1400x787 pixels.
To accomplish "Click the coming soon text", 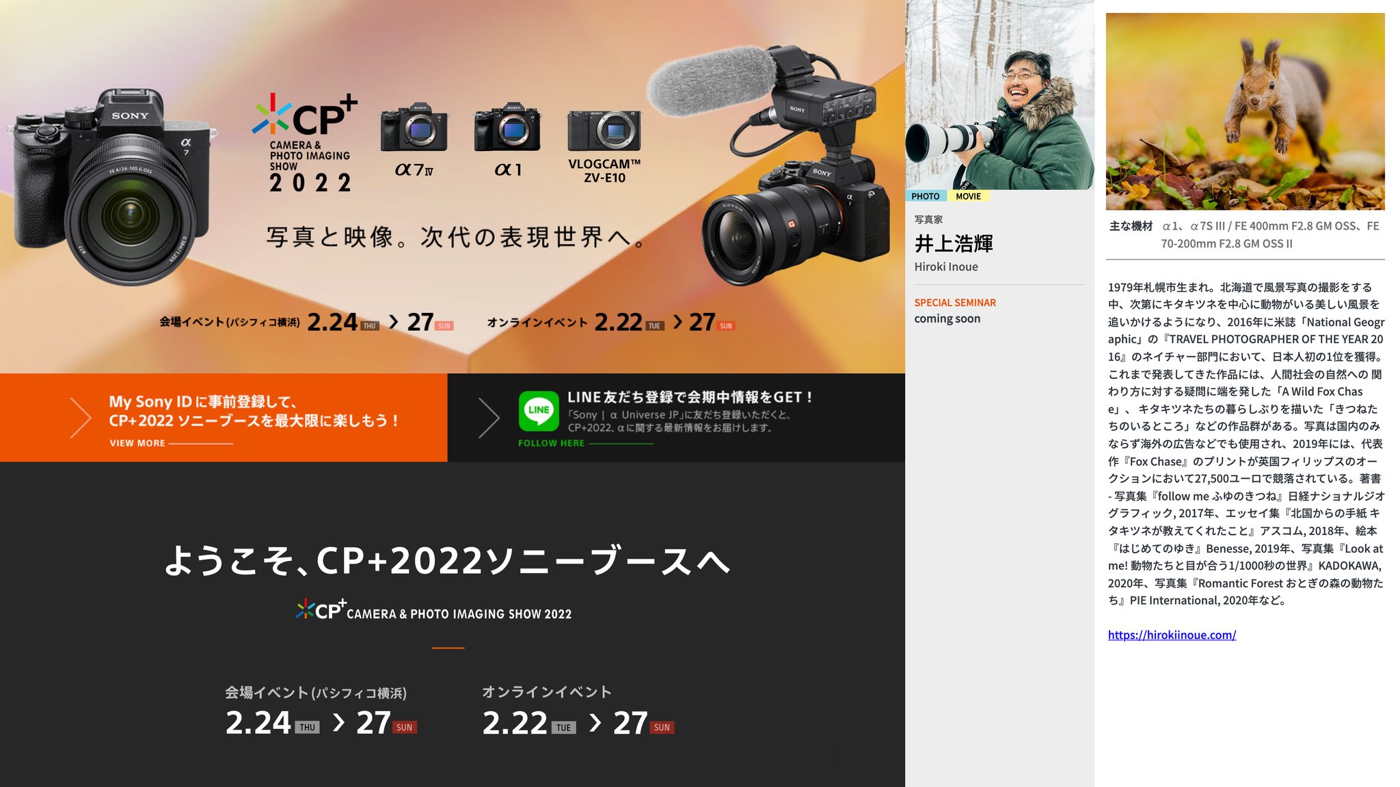I will [947, 319].
